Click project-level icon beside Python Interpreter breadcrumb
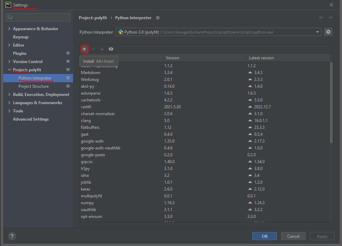 pyautogui.click(x=158, y=18)
